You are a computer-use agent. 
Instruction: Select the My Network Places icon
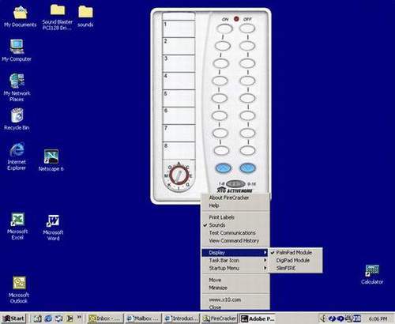click(x=17, y=87)
